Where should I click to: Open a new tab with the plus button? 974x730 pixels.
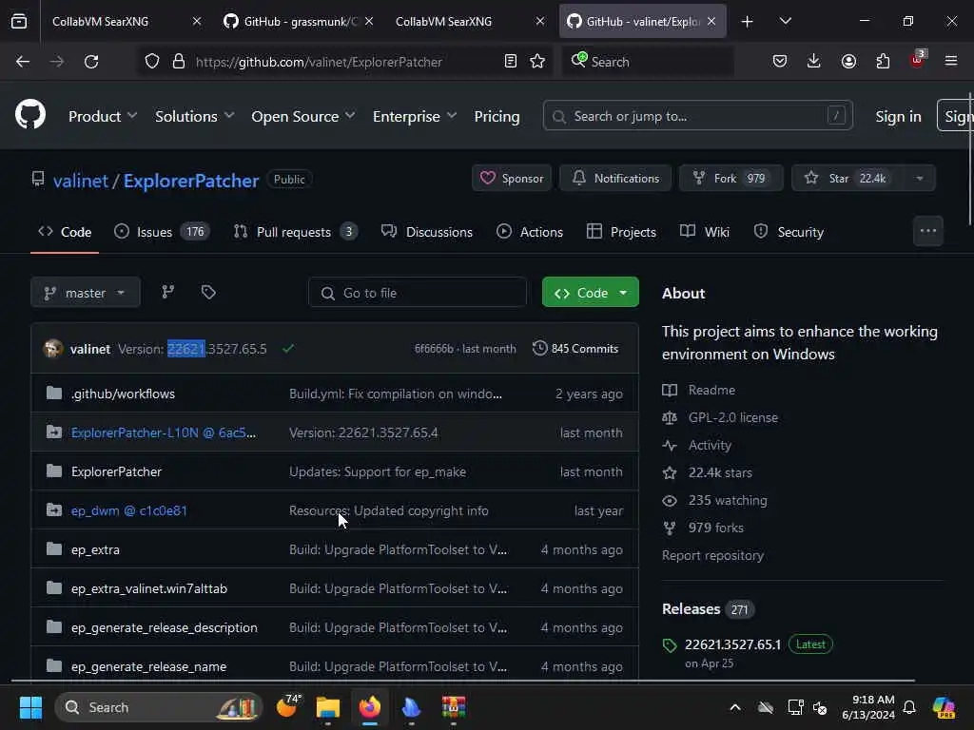[x=748, y=22]
